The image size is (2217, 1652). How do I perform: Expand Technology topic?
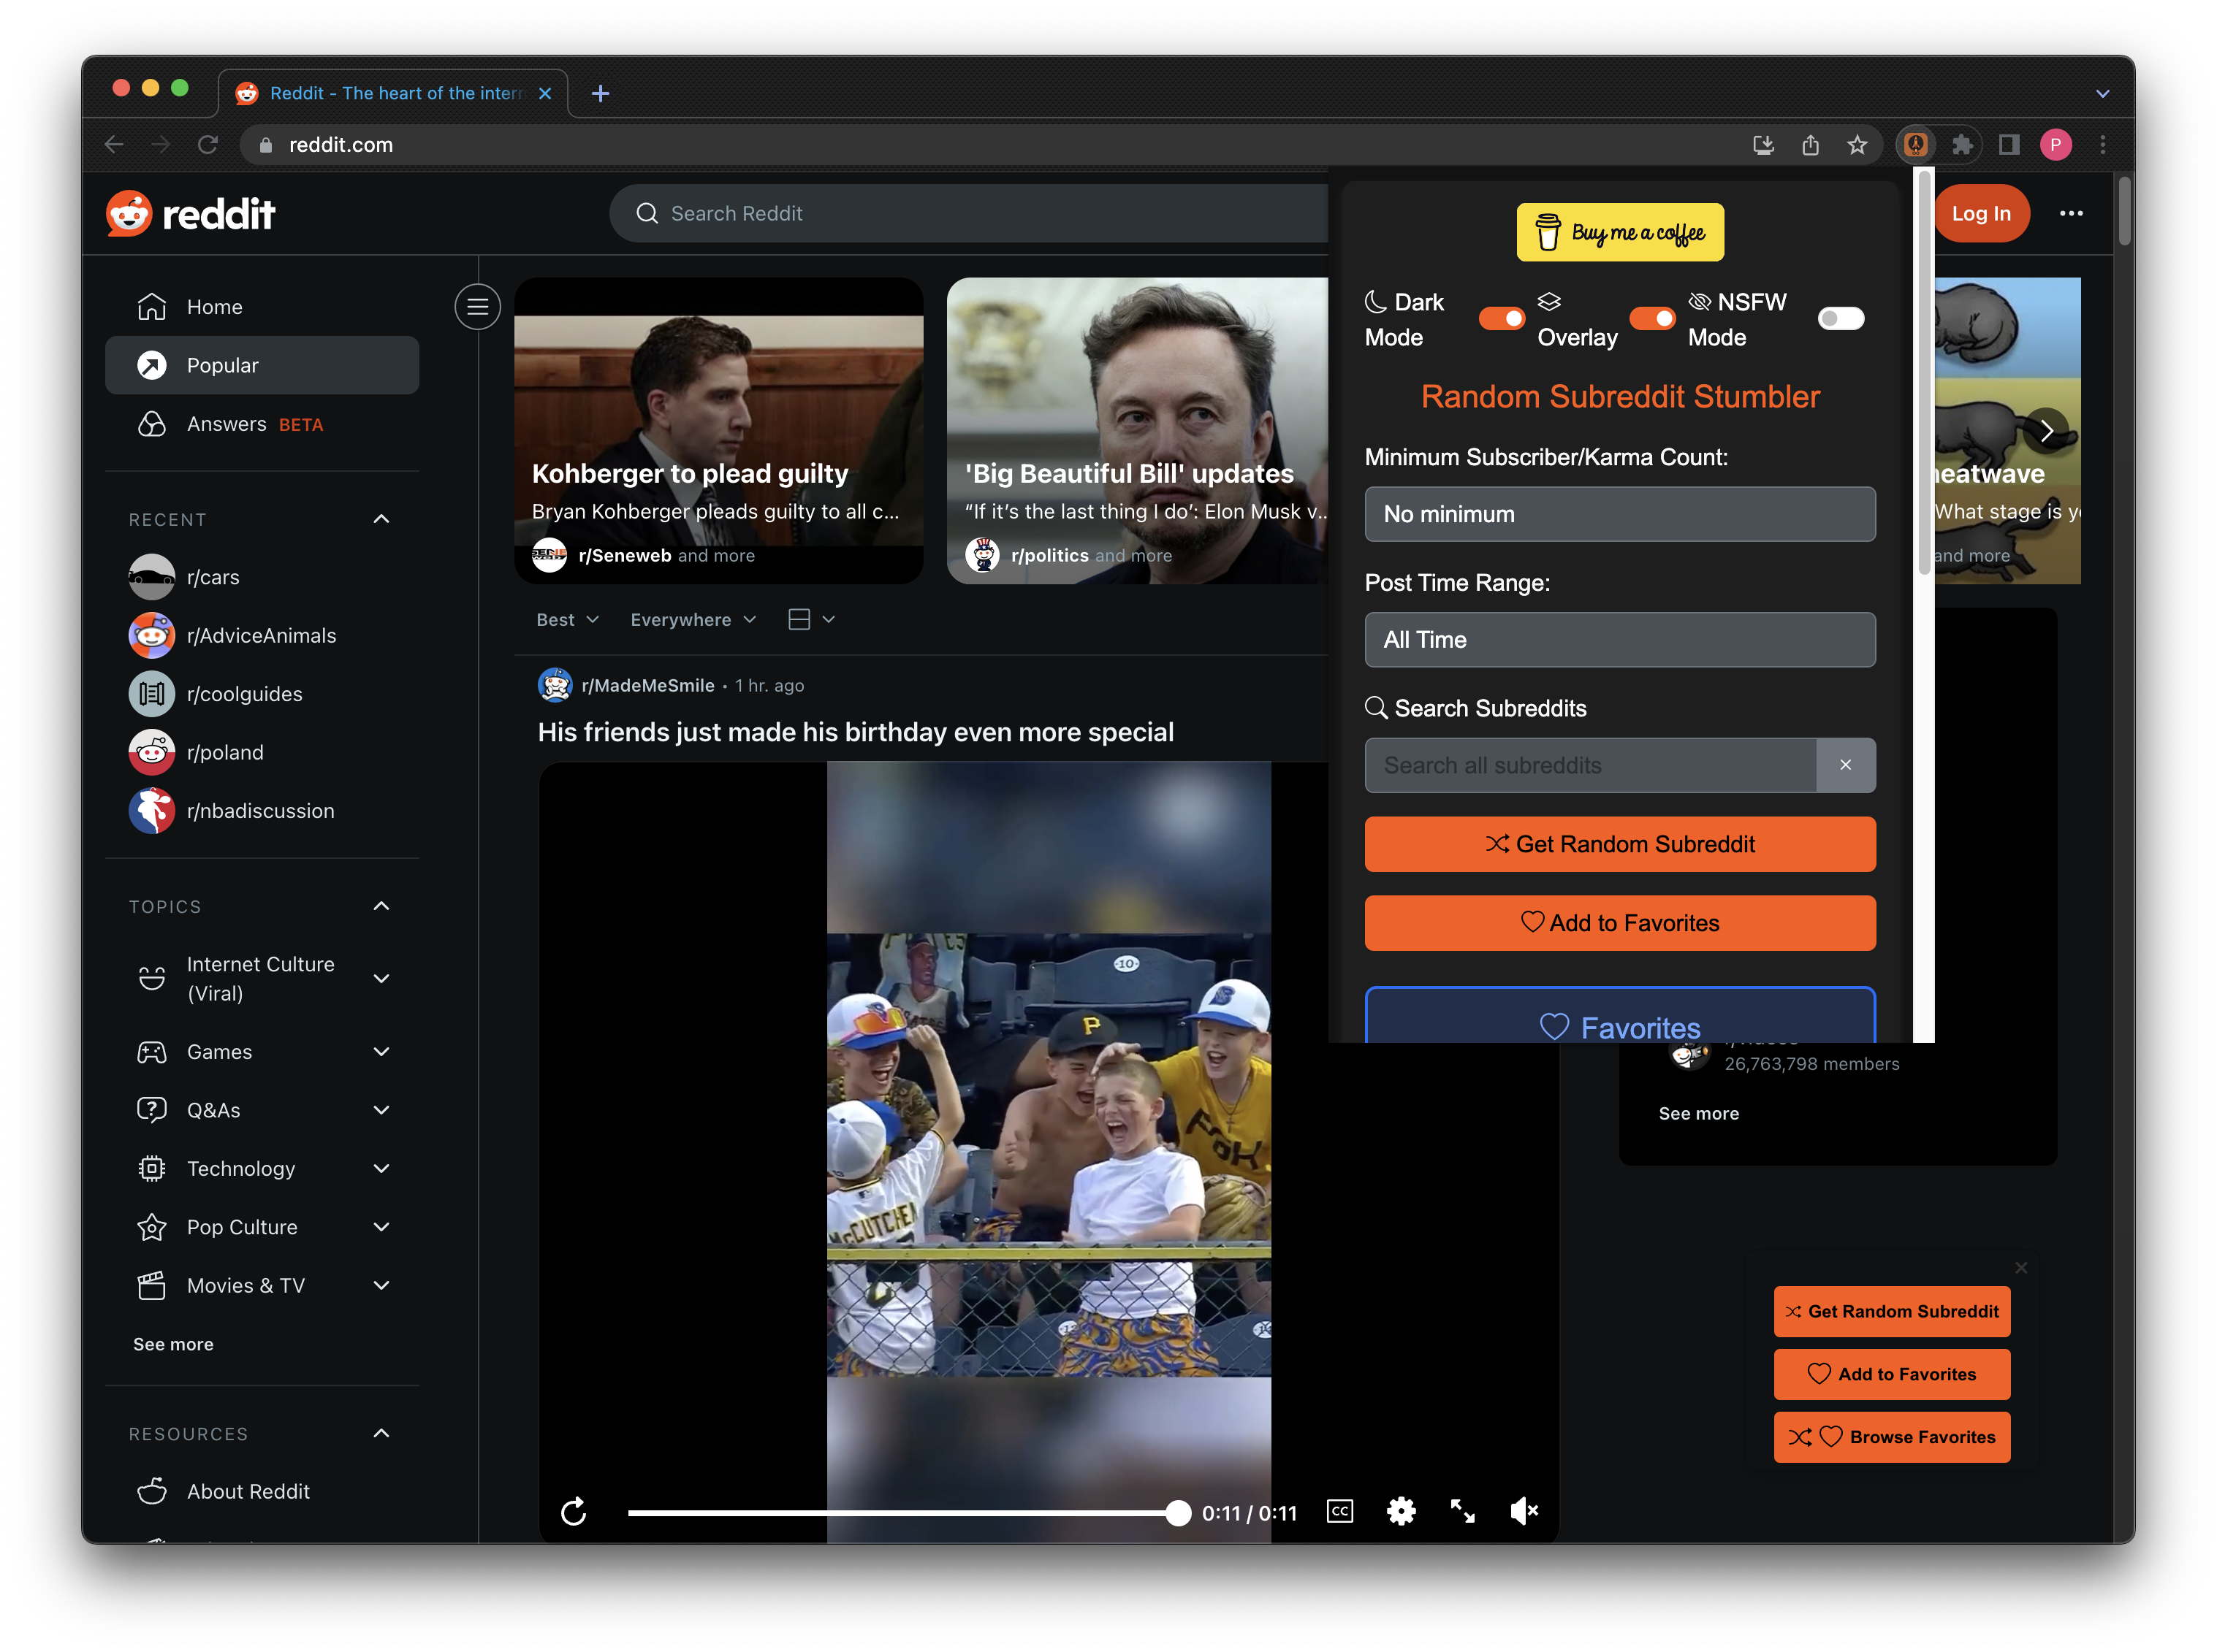point(381,1168)
